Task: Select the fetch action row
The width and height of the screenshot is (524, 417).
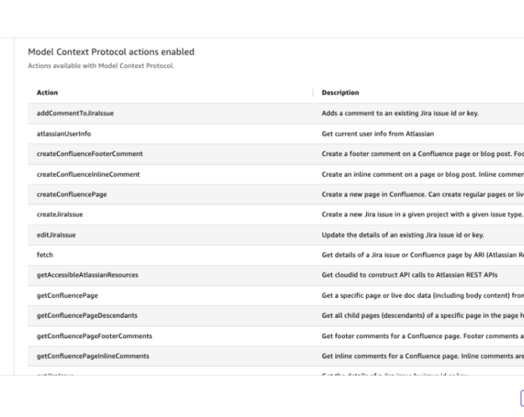Action: [x=45, y=255]
